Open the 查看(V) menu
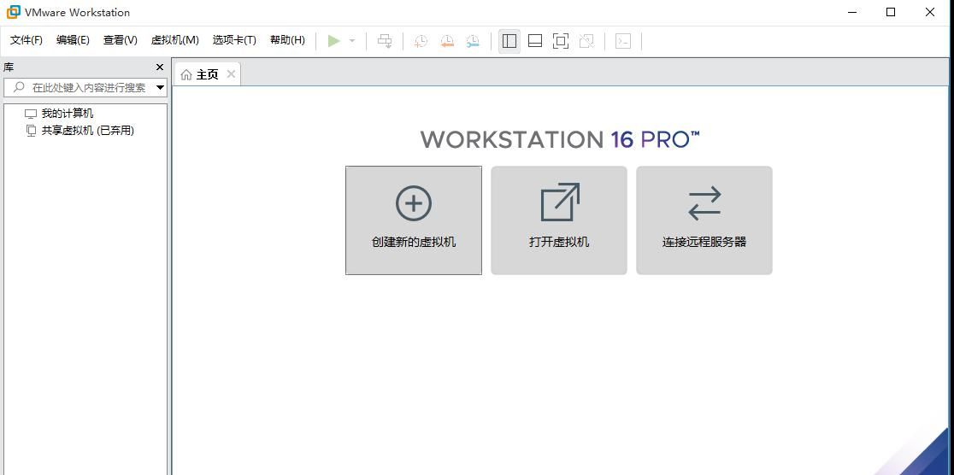954x475 pixels. tap(121, 40)
